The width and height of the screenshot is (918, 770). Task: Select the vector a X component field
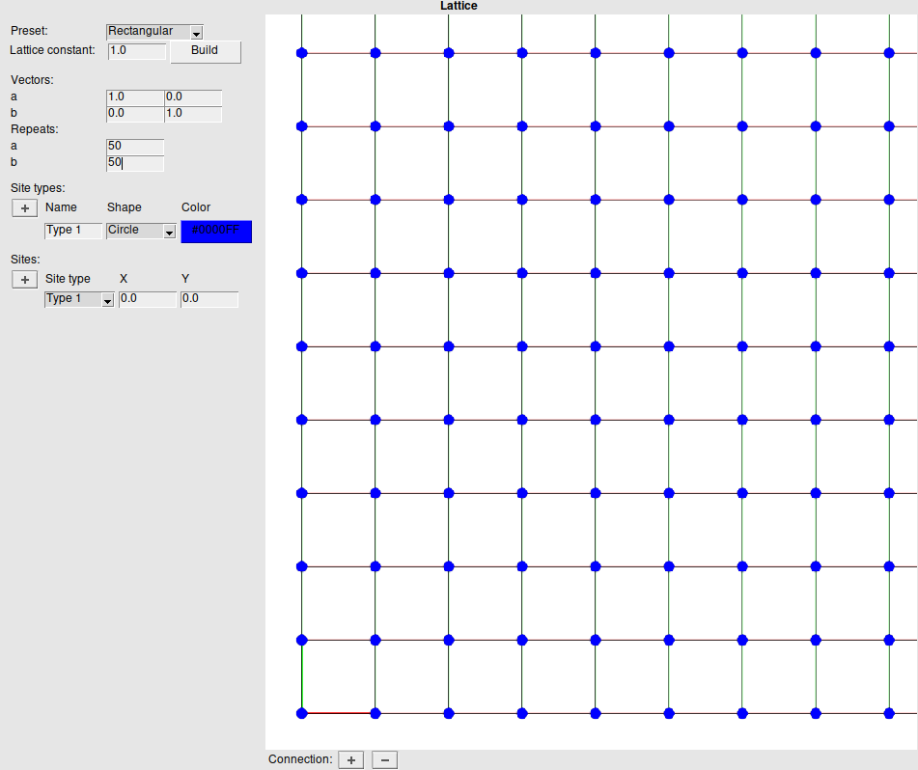pos(133,96)
